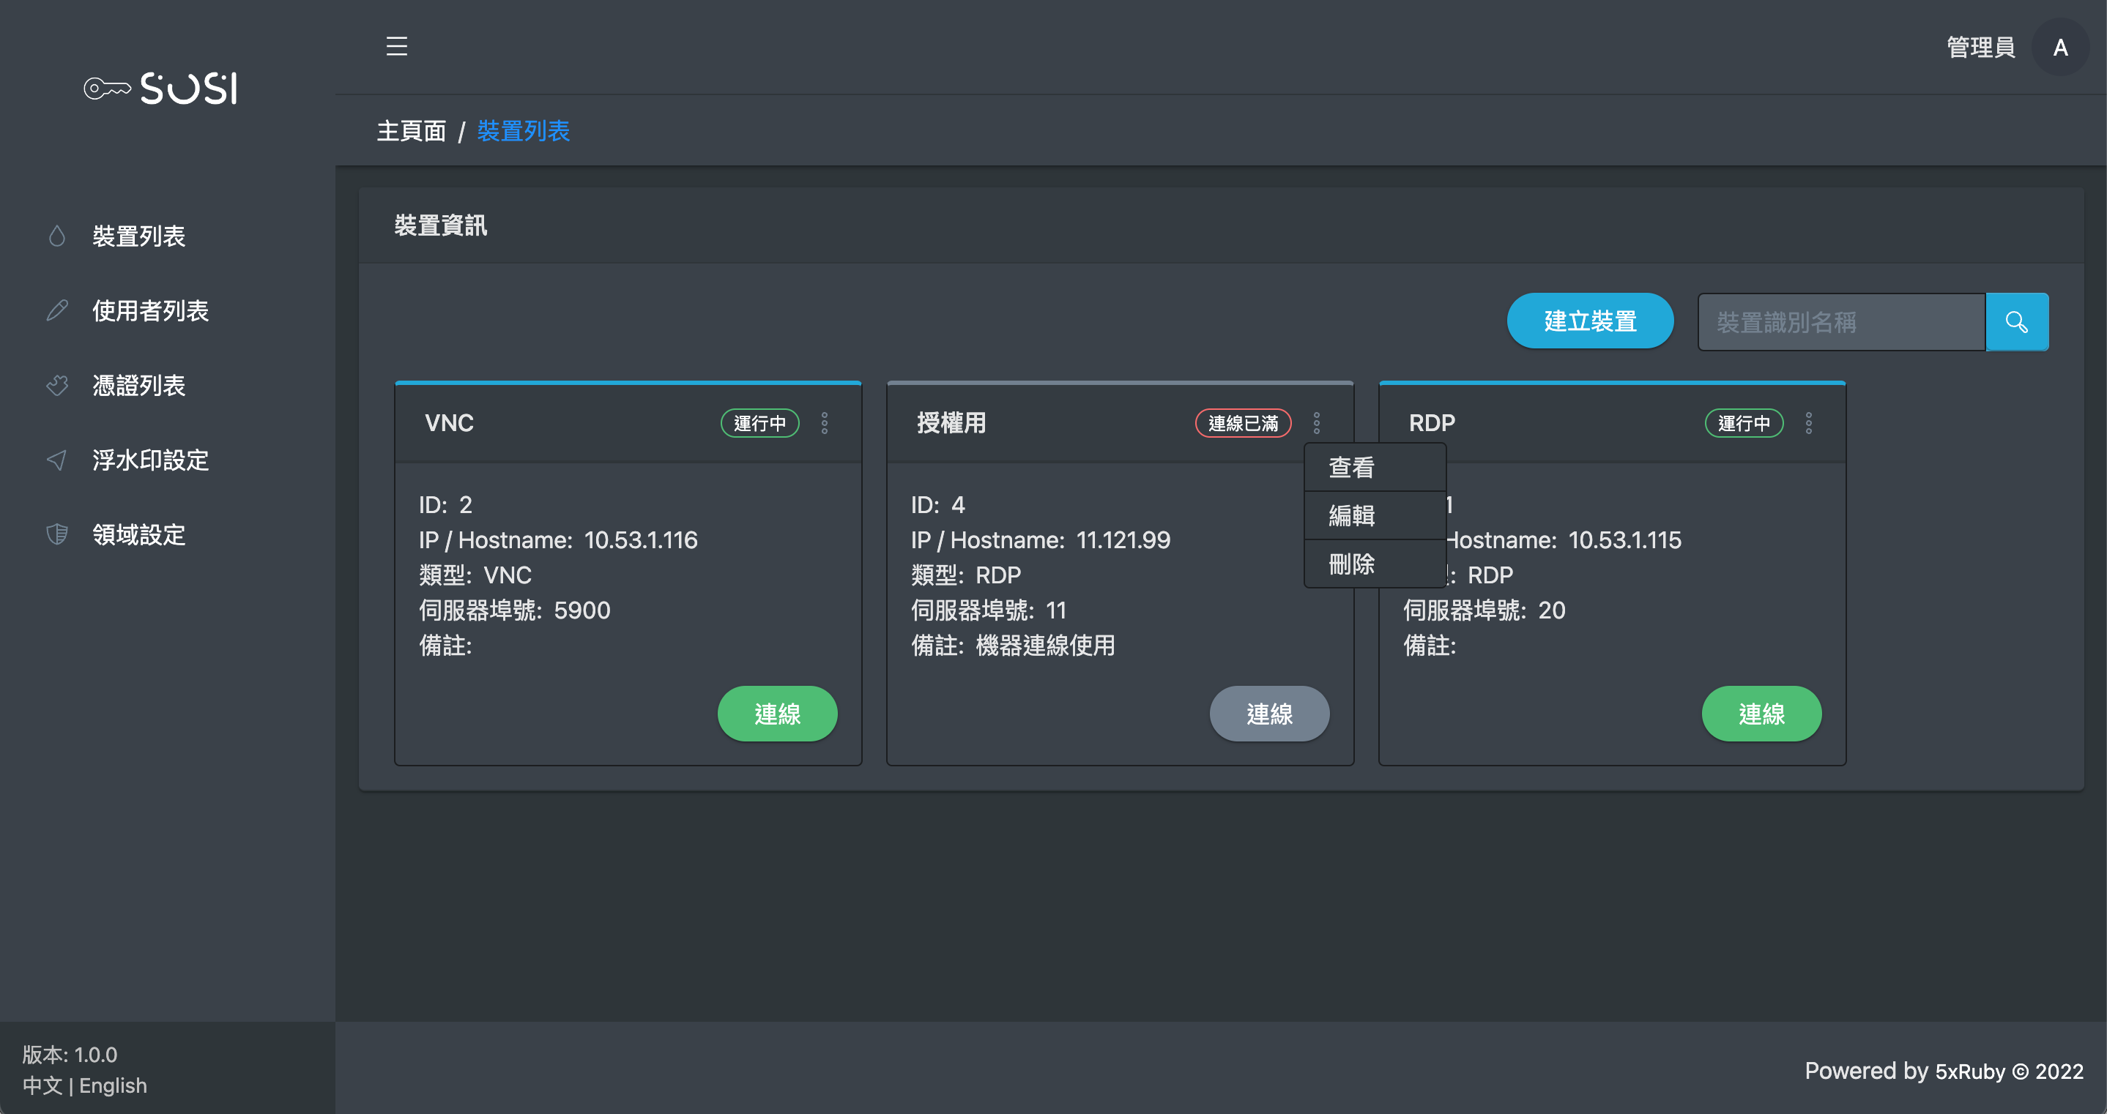The image size is (2107, 1114).
Task: Click the droplet icon beside 裝置列表
Action: tap(56, 236)
